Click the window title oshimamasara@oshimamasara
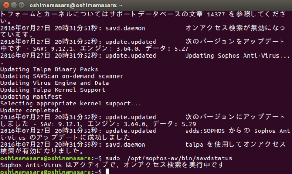 click(x=76, y=5)
